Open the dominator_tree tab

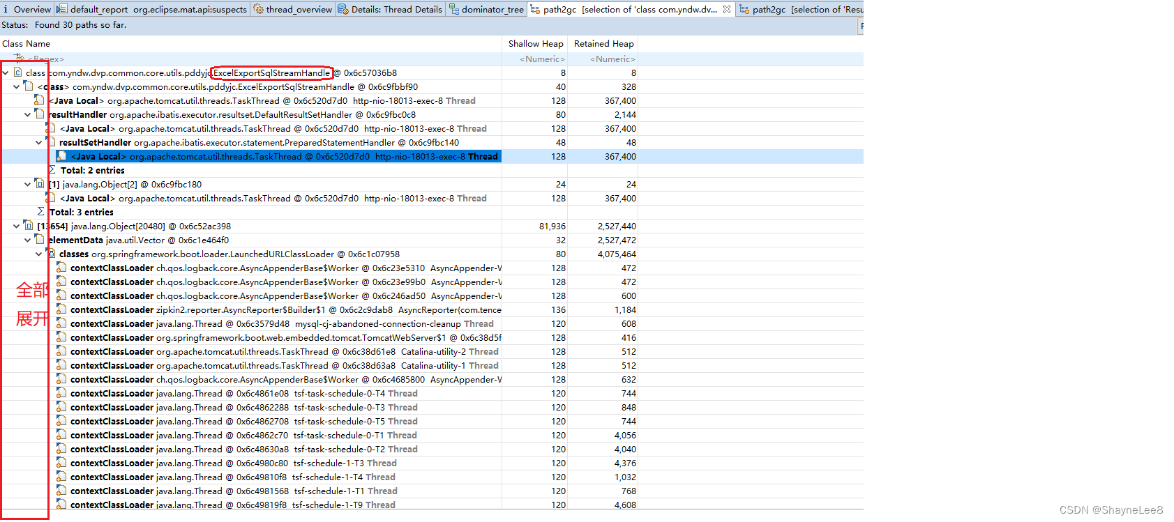[x=486, y=9]
